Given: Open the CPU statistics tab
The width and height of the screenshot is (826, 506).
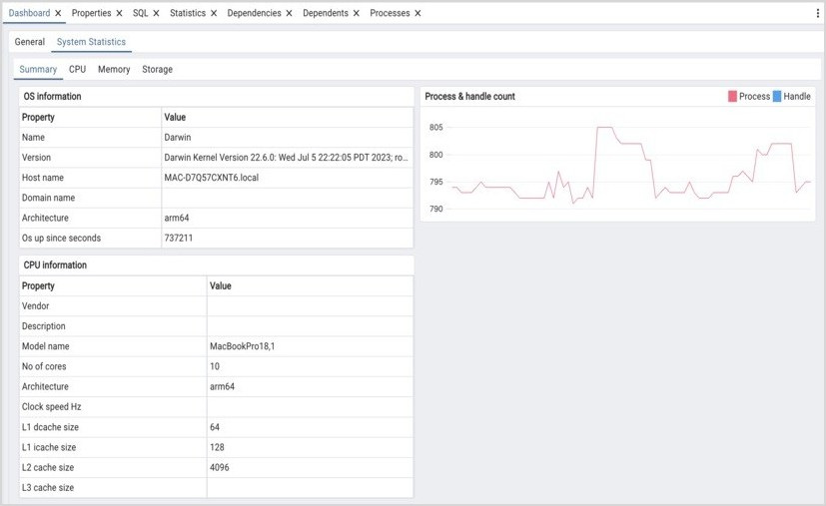Looking at the screenshot, I should [77, 70].
